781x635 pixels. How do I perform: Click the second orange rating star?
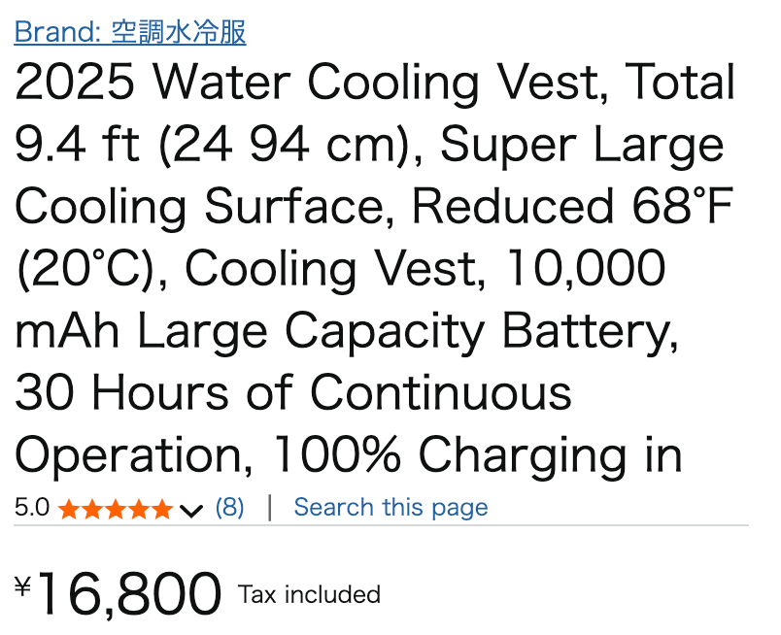click(92, 510)
